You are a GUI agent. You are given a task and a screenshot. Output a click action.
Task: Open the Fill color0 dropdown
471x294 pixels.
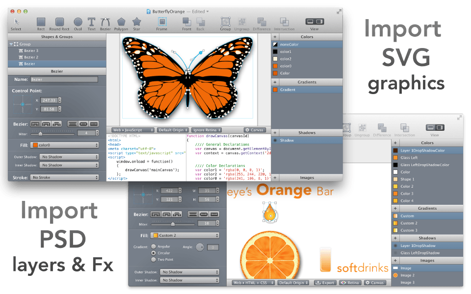click(64, 145)
